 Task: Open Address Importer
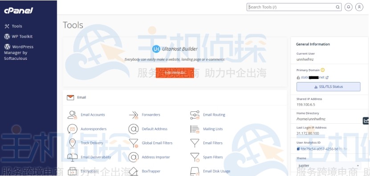[156, 157]
